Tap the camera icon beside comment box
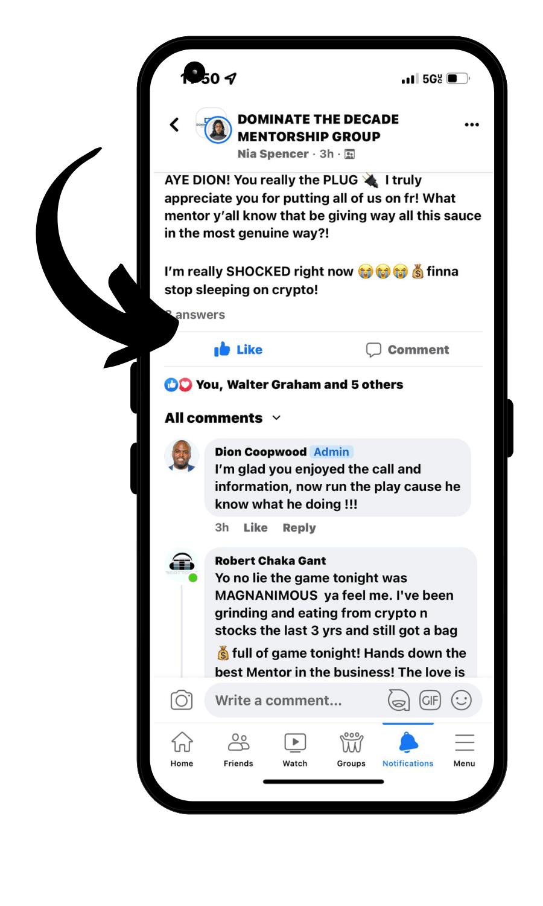 (182, 700)
